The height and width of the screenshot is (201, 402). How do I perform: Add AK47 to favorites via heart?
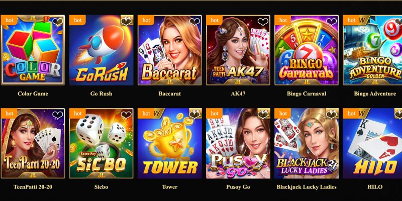coord(263,22)
